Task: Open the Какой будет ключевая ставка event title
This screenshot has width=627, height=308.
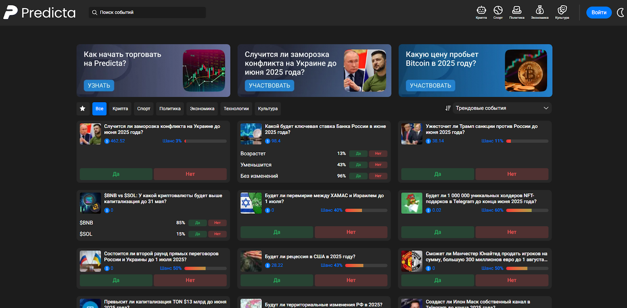Action: coord(325,129)
